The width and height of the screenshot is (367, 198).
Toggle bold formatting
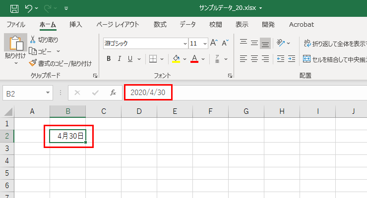[x=109, y=58]
